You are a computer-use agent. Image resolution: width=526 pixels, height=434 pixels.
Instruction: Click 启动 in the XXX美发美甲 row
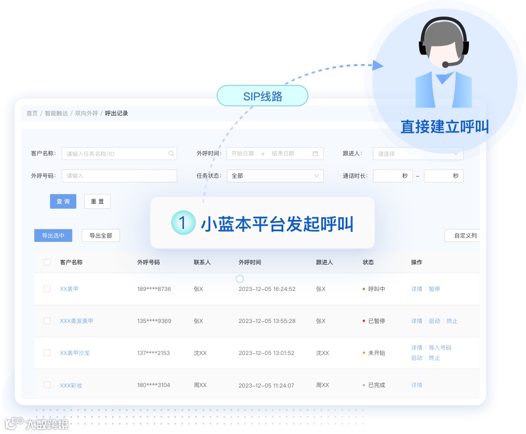434,321
